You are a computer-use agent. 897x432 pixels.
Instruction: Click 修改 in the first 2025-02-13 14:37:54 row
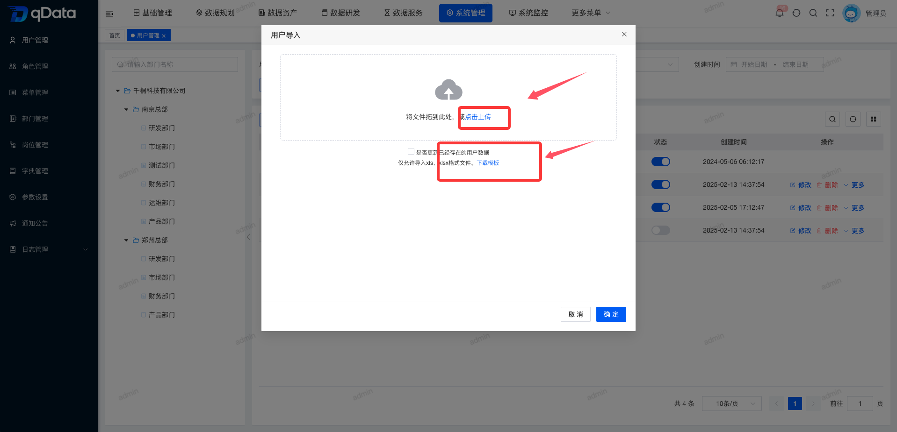(x=801, y=184)
